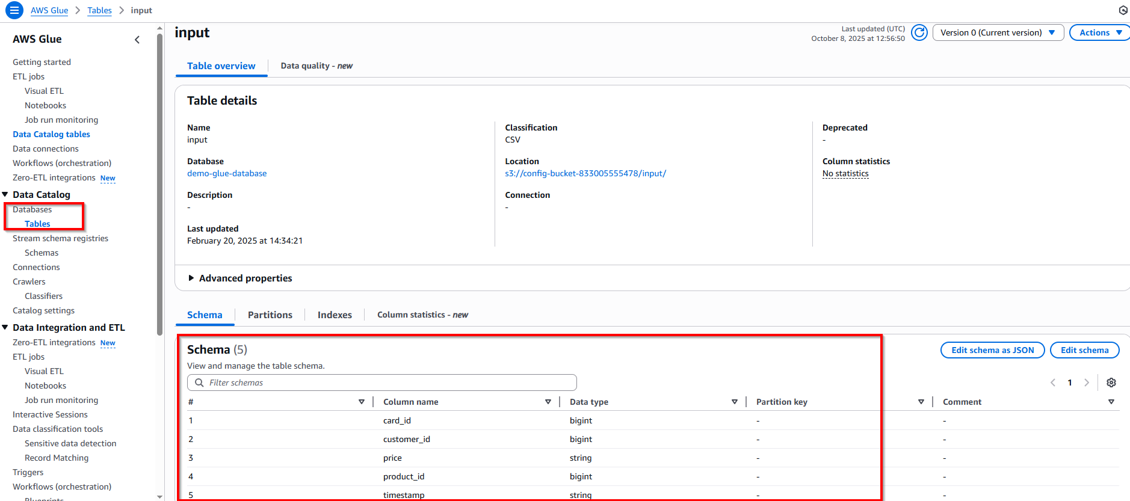Click the refresh table icon

pos(919,32)
